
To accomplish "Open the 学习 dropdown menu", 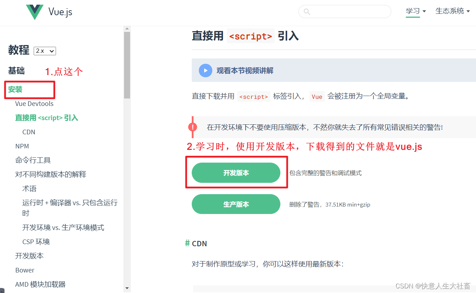I will [416, 11].
